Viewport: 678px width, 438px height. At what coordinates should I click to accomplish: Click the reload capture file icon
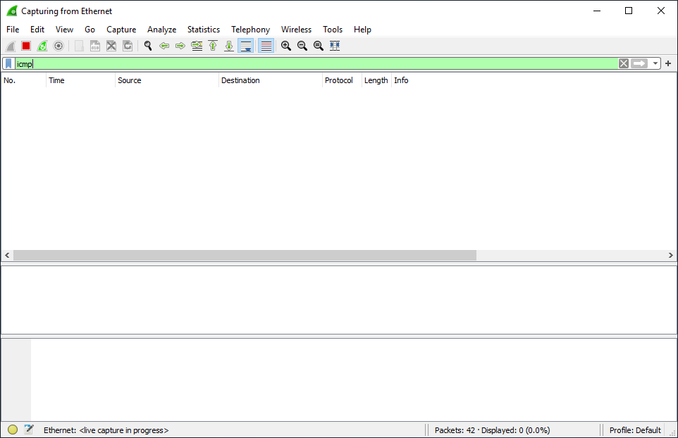tap(128, 46)
